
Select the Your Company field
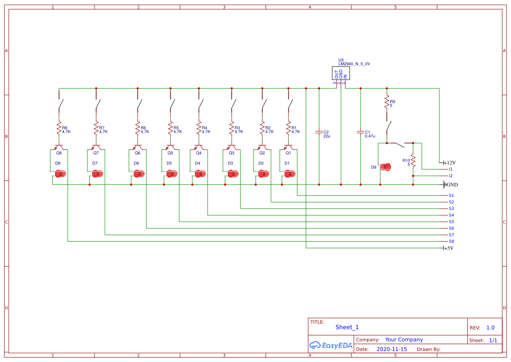click(404, 339)
